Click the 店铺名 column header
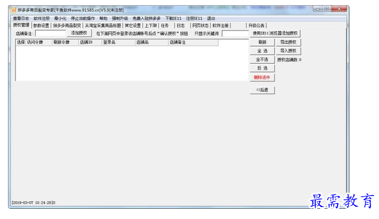Viewport: 379px width, 219px height. point(151,42)
